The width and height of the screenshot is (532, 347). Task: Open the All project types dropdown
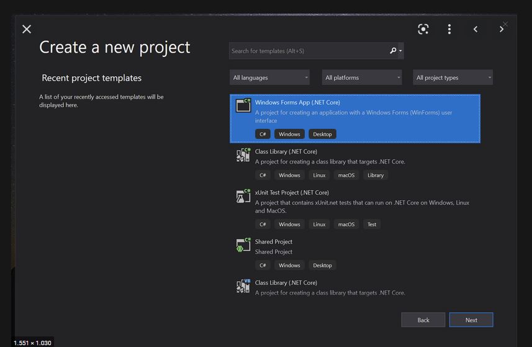pyautogui.click(x=453, y=77)
